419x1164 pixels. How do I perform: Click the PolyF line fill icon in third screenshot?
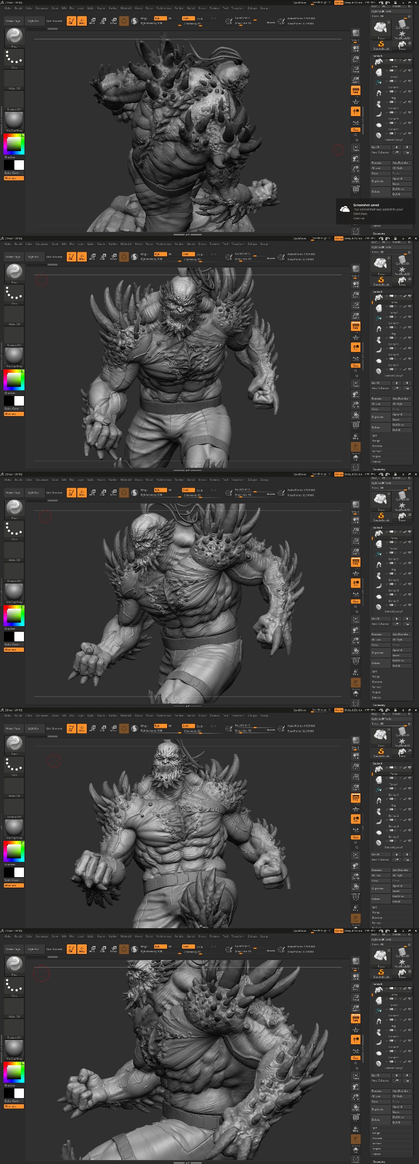(x=356, y=661)
